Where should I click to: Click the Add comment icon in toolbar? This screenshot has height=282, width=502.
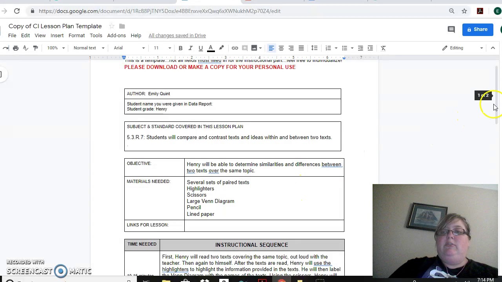pyautogui.click(x=245, y=48)
